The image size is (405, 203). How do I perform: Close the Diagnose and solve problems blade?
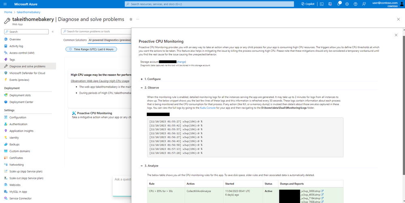point(398,19)
